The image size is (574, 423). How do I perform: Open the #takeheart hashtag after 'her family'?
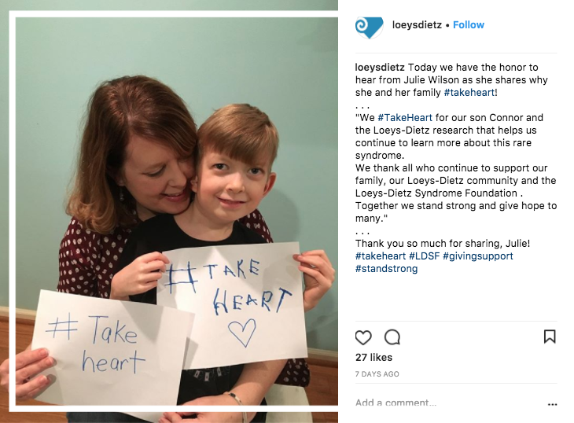[x=469, y=92]
